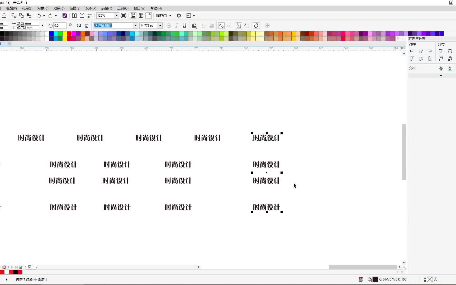Open the 工具 (Tools) menu
The width and height of the screenshot is (456, 285).
click(x=123, y=8)
